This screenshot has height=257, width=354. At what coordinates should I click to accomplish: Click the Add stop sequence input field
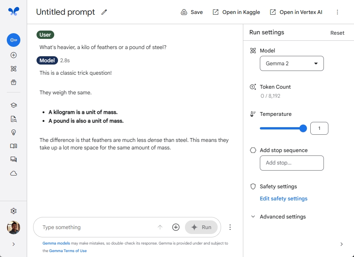click(292, 163)
